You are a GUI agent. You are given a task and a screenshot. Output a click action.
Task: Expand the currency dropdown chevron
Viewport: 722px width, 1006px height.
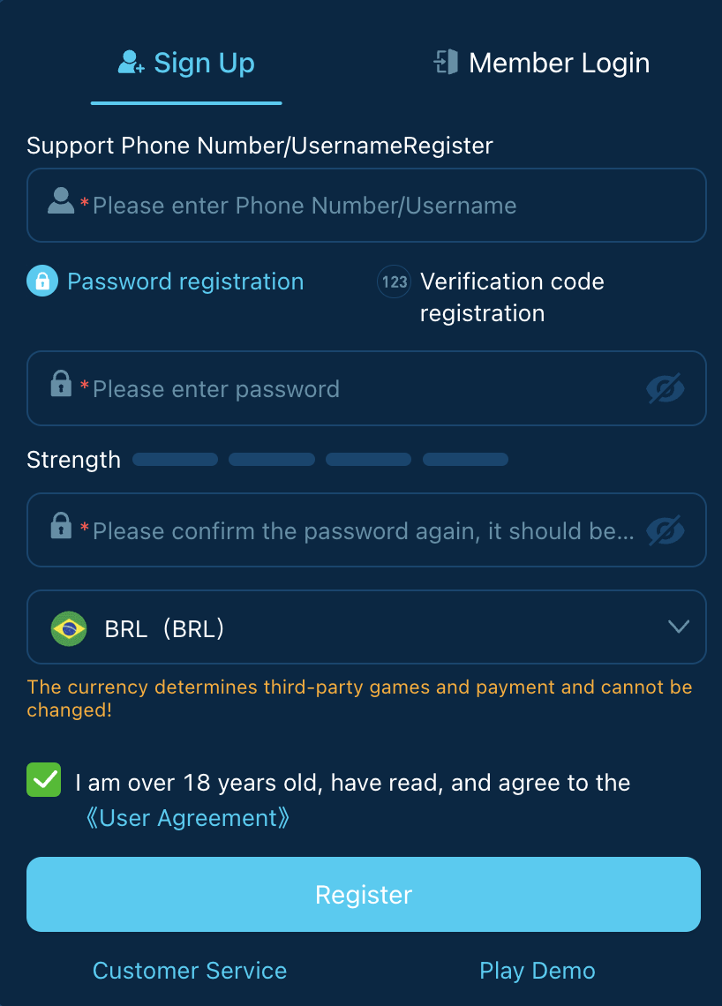coord(678,627)
